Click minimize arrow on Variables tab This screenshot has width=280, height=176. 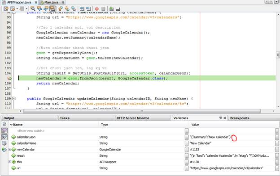[x=221, y=118]
